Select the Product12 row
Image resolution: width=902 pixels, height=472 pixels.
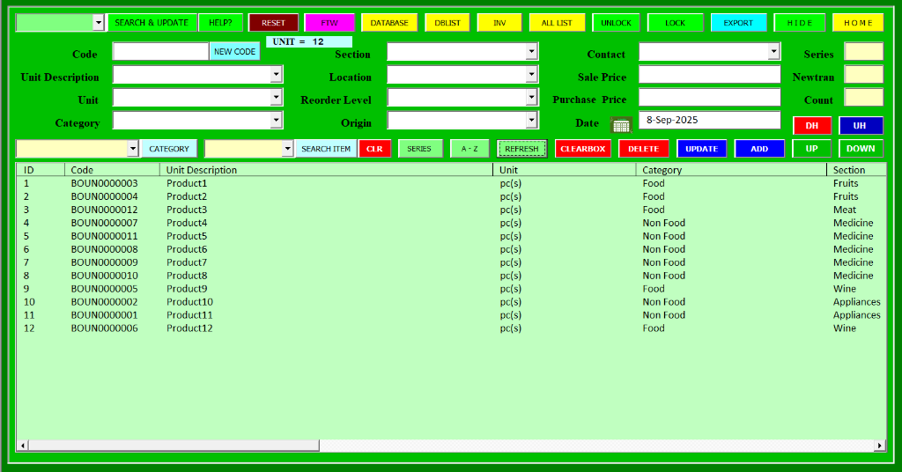451,328
